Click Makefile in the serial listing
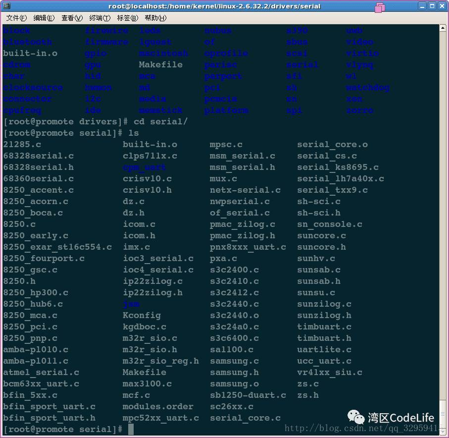 [x=145, y=373]
